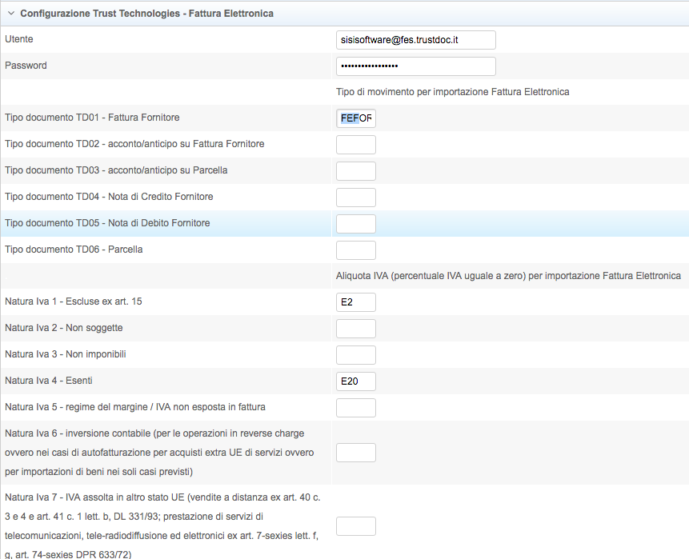Click the Natura Iva 4 Esenti field
689x559 pixels.
pos(356,381)
